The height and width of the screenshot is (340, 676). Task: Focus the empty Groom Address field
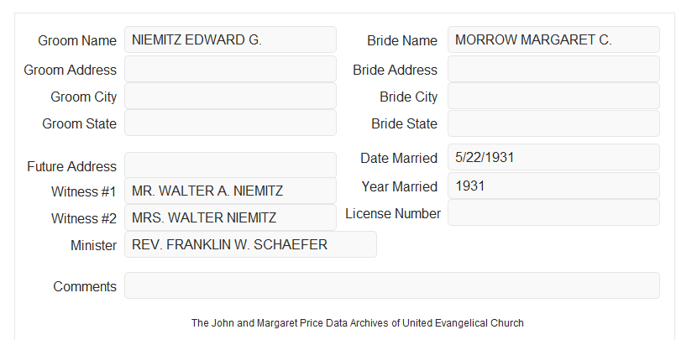coord(230,69)
